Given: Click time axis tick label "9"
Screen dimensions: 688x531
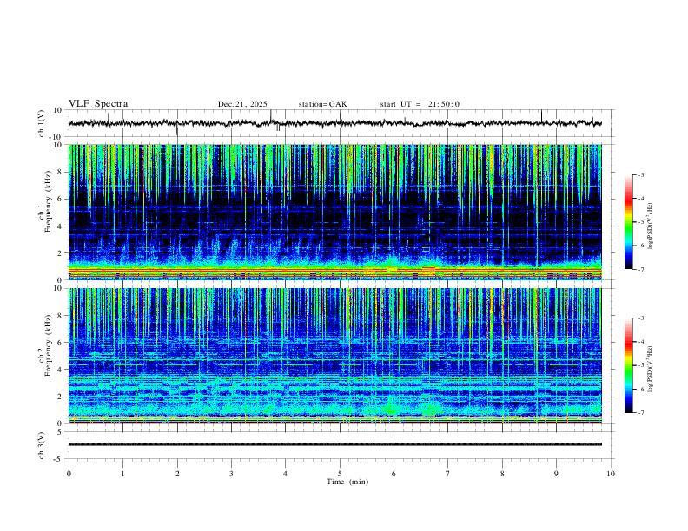Looking at the screenshot, I should (556, 474).
